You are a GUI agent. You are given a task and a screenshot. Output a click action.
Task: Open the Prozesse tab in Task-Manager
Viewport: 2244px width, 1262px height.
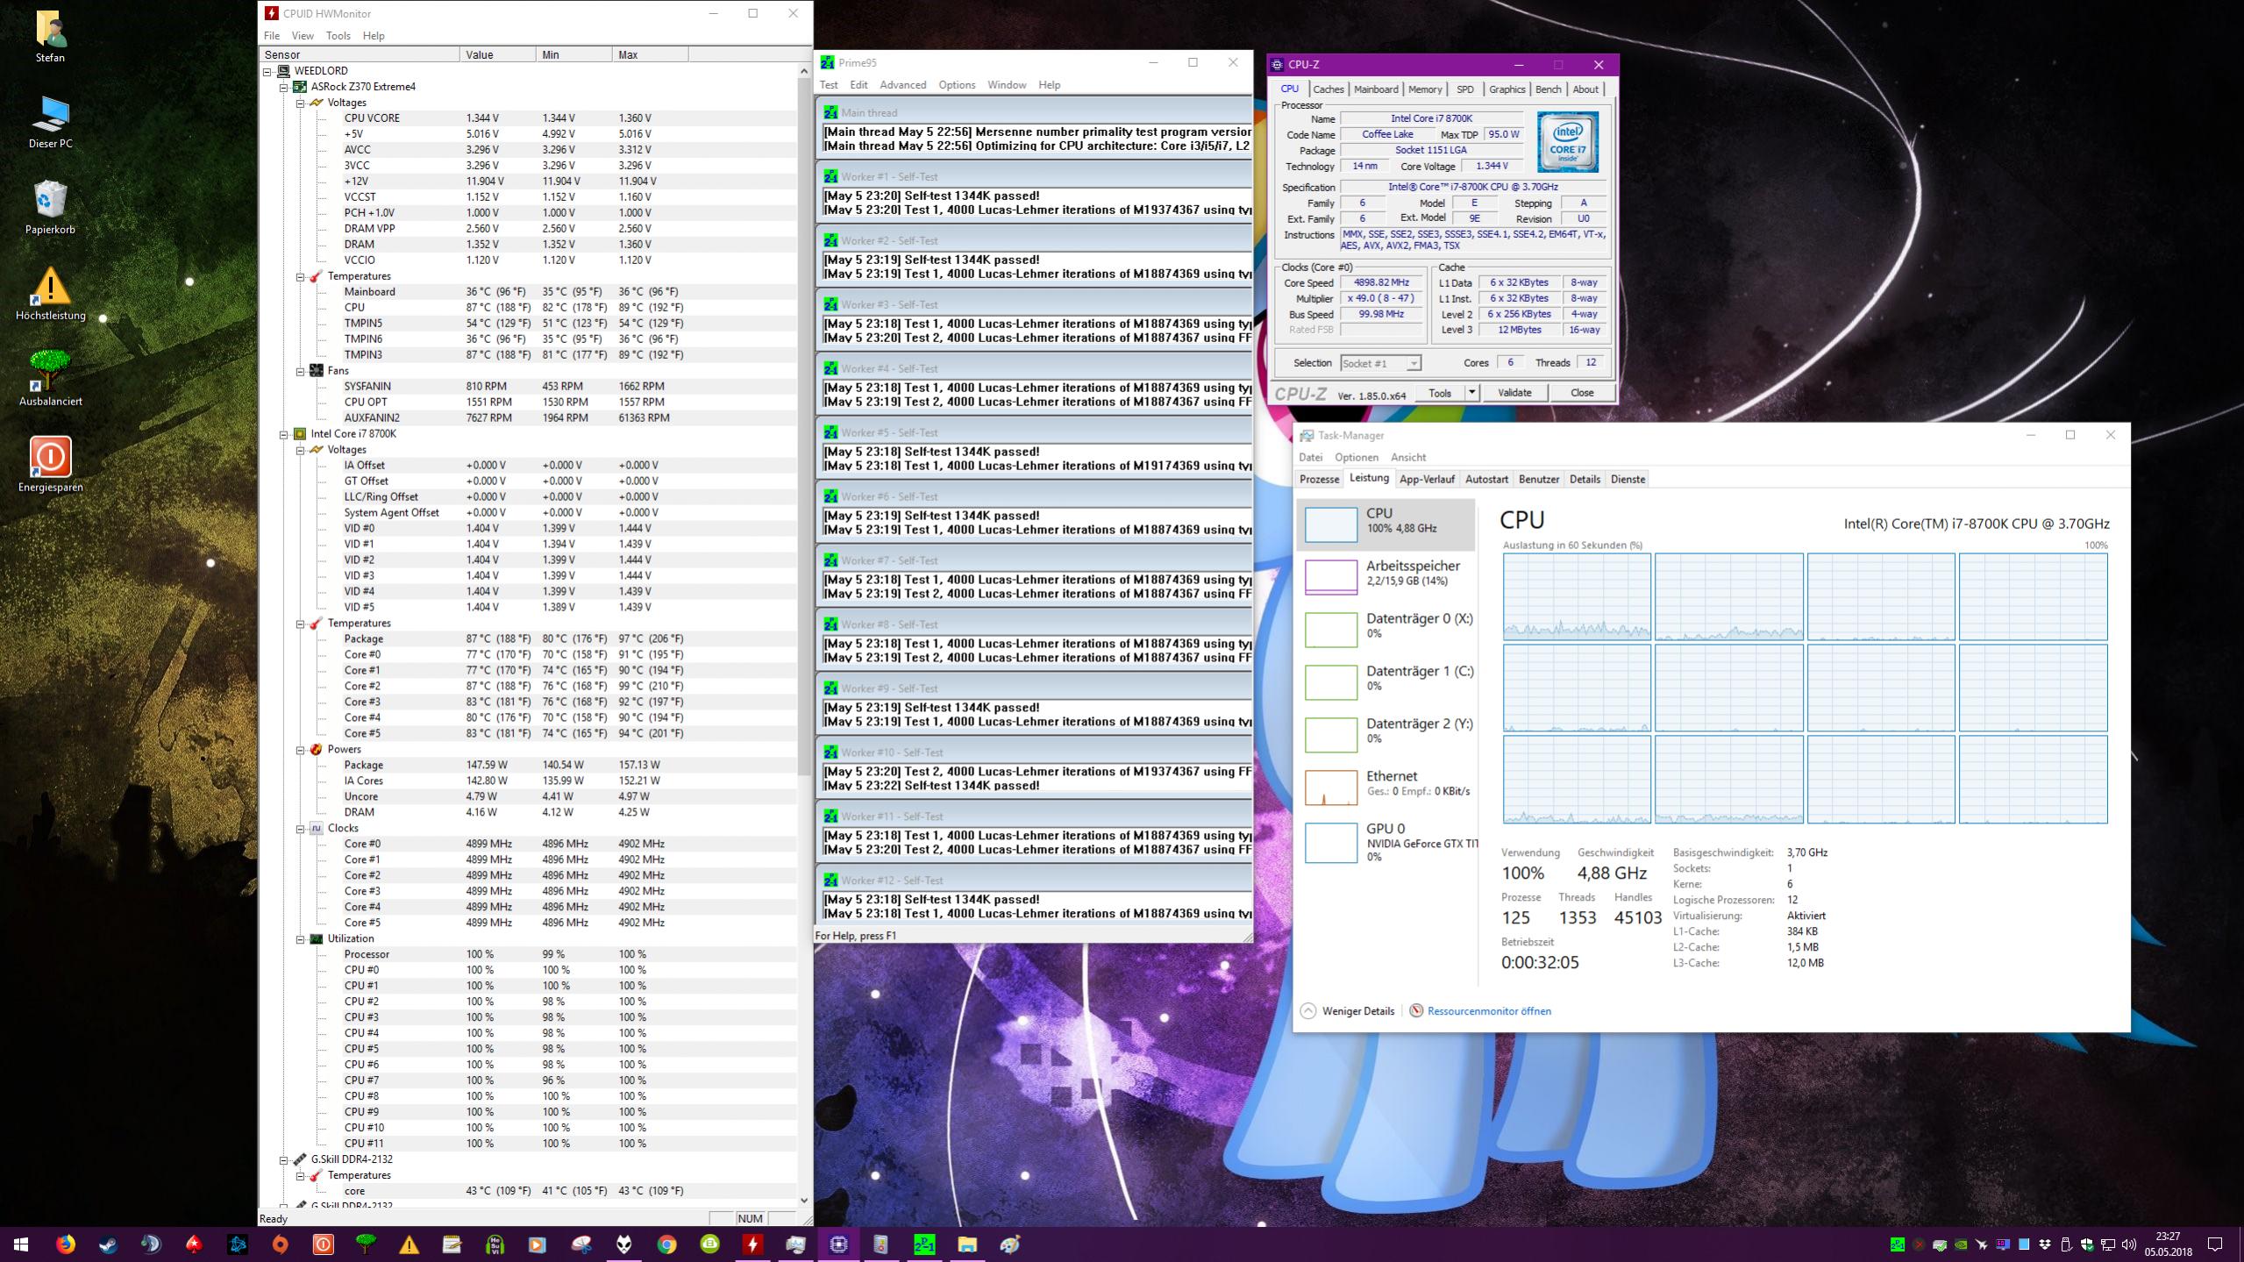1318,479
